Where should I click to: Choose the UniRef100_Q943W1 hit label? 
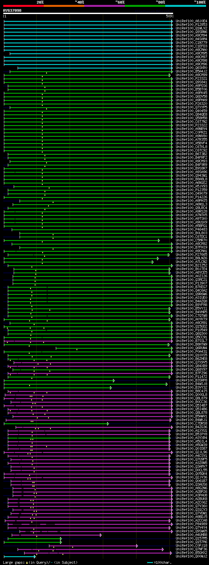pos(191,176)
